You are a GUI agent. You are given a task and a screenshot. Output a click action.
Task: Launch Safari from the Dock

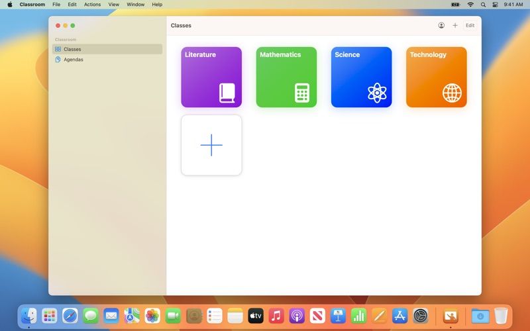[x=70, y=316]
